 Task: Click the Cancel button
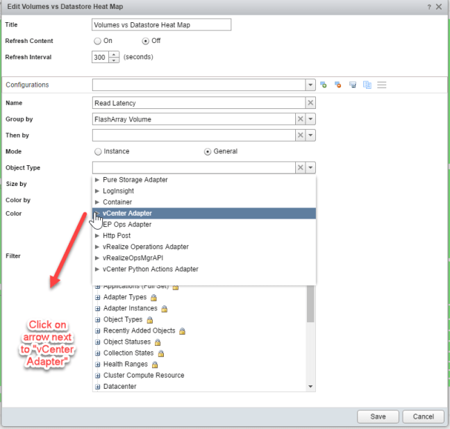pos(423,417)
